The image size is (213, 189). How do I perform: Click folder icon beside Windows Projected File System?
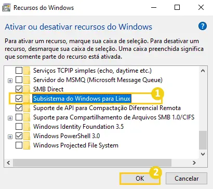(27, 145)
